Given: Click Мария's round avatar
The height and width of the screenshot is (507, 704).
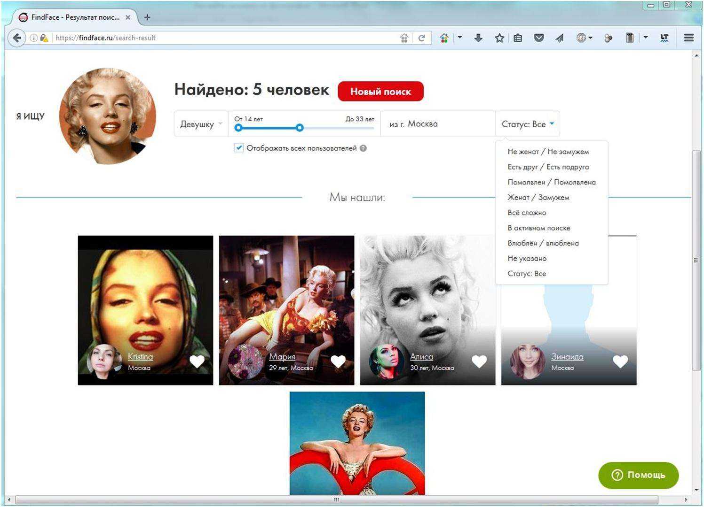Looking at the screenshot, I should tap(245, 361).
